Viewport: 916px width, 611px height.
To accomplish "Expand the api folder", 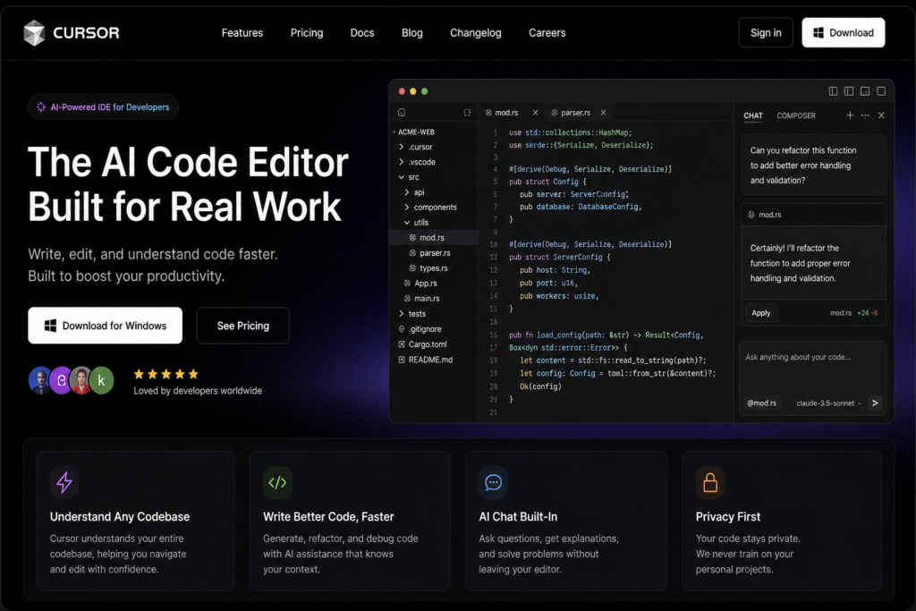I will (x=415, y=192).
